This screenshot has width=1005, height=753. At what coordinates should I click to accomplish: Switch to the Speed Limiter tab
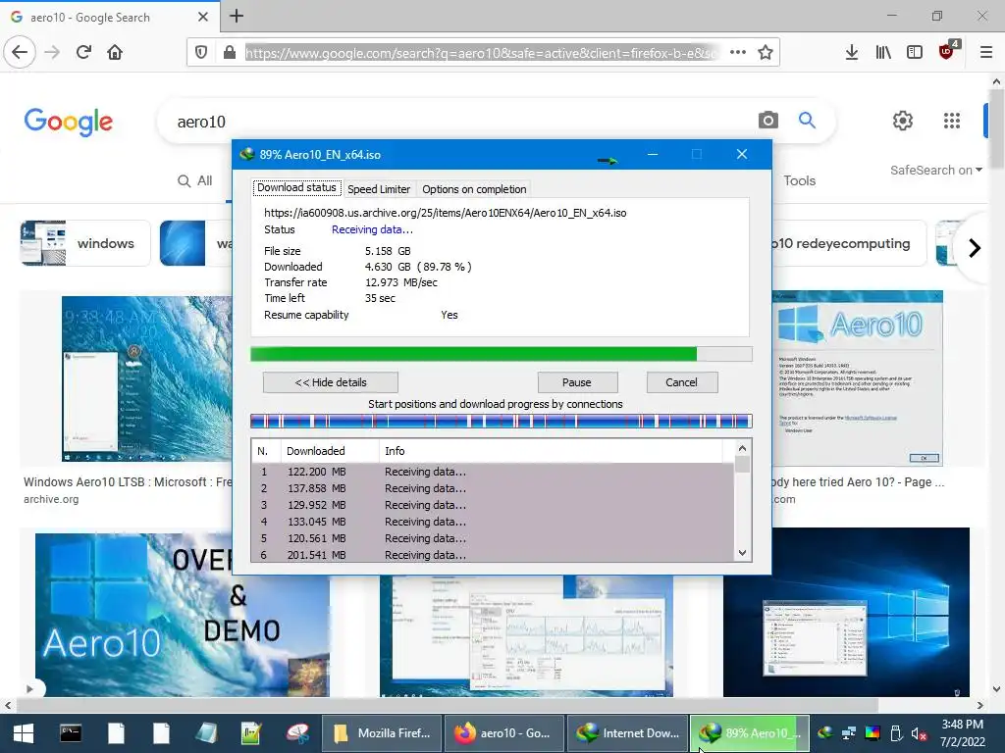pyautogui.click(x=379, y=189)
